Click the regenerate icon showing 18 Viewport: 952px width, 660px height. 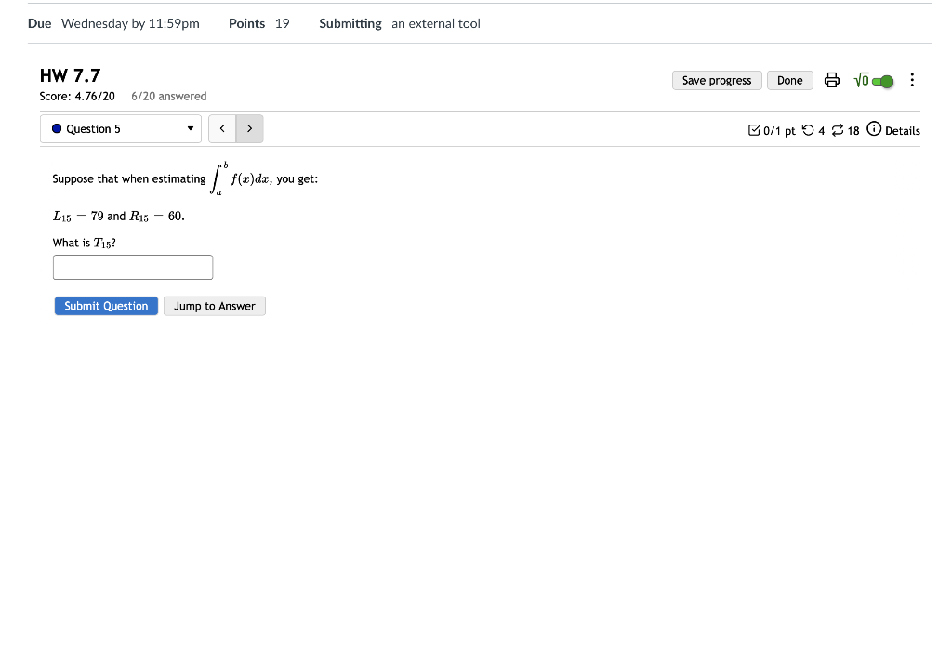[838, 130]
